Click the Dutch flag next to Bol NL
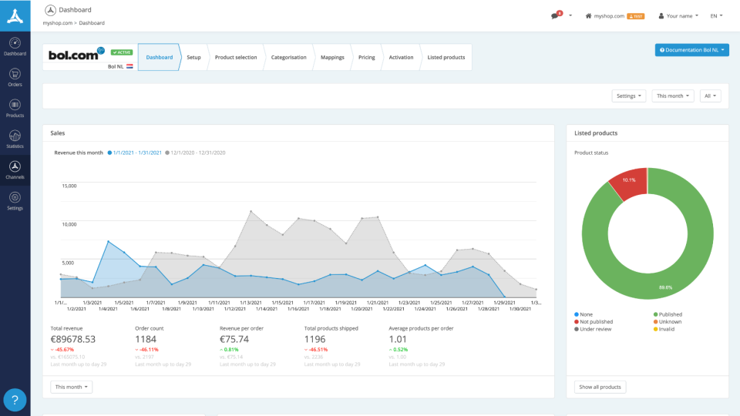The width and height of the screenshot is (740, 416). 129,66
